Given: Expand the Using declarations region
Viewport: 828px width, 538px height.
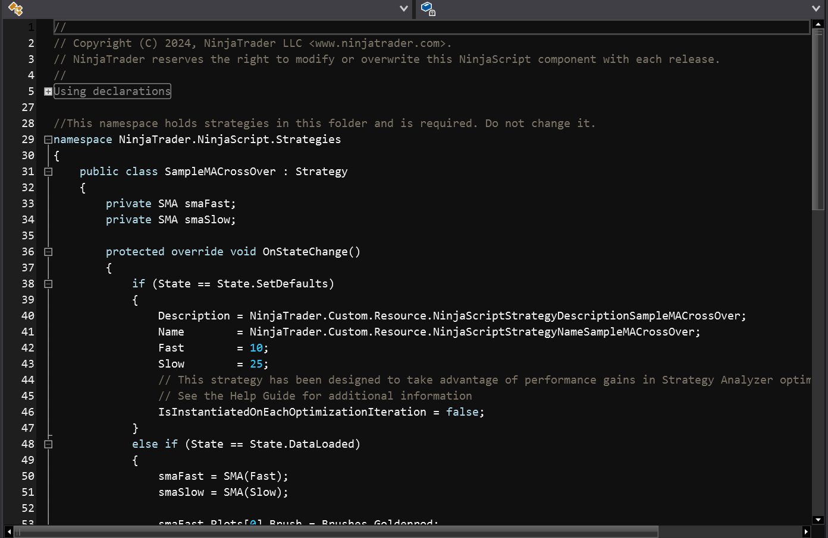Looking at the screenshot, I should click(x=48, y=91).
